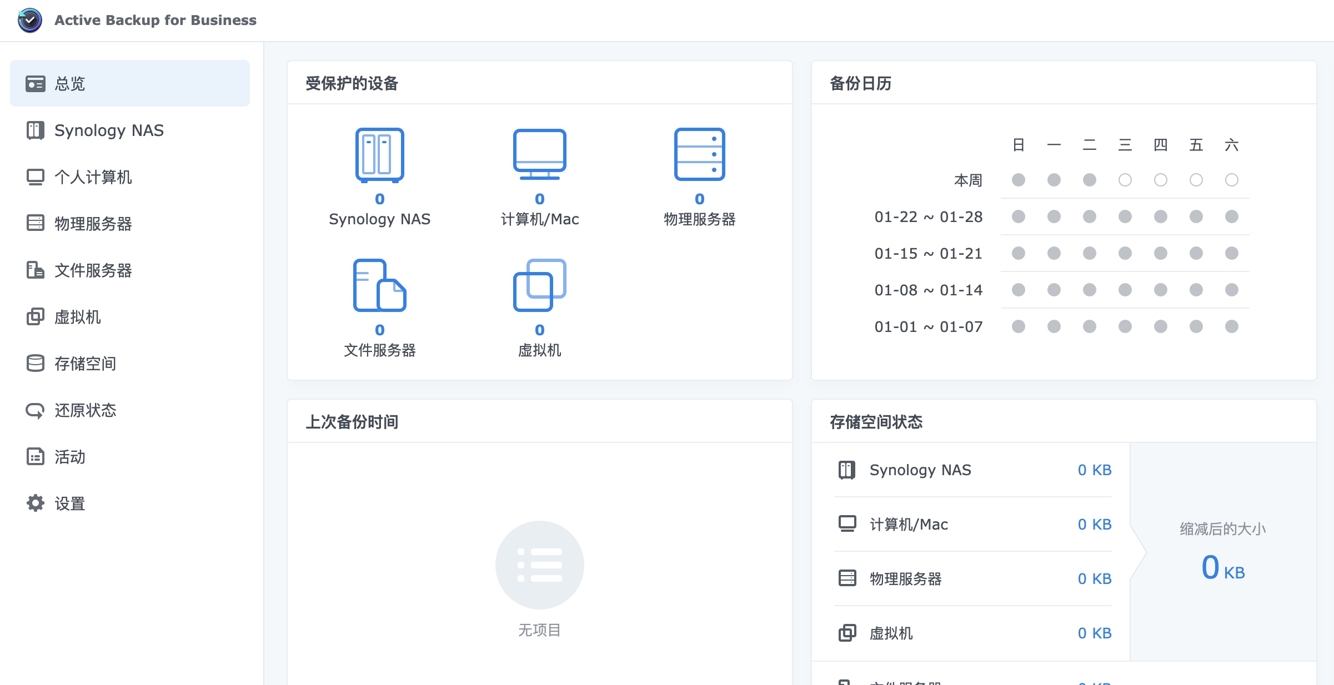Click the 活动 activity log icon
Image resolution: width=1334 pixels, height=685 pixels.
(x=36, y=456)
